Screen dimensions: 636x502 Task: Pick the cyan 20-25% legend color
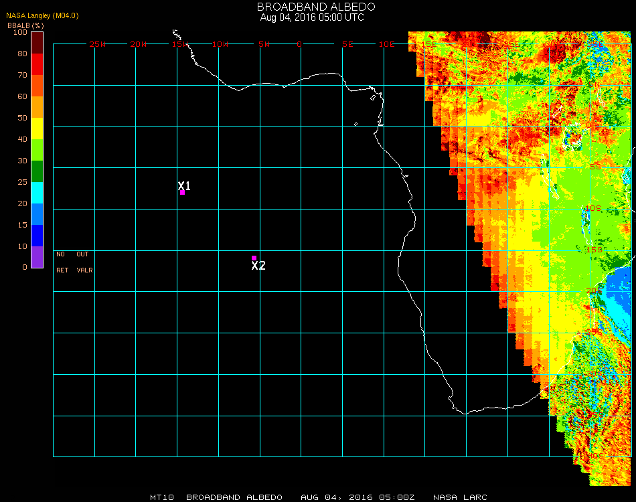(37, 193)
